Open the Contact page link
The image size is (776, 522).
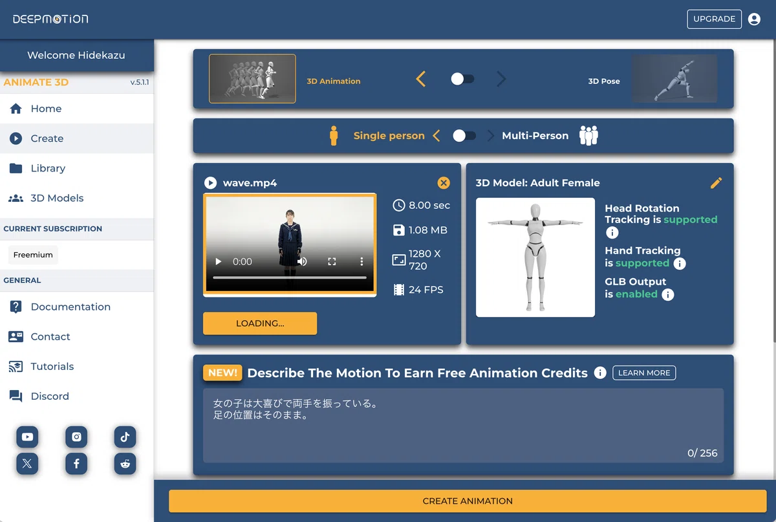pyautogui.click(x=77, y=336)
